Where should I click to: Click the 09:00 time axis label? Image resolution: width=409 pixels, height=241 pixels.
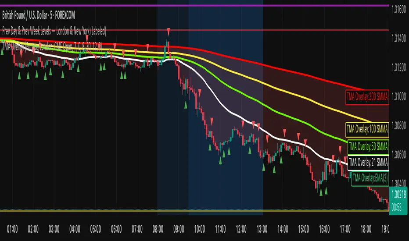point(179,229)
